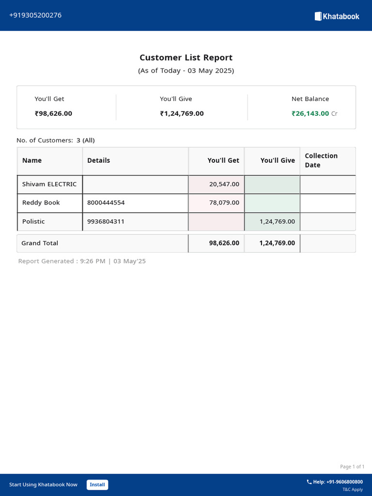This screenshot has height=496, width=372.
Task: Select the Polistic customer name
Action: click(33, 221)
